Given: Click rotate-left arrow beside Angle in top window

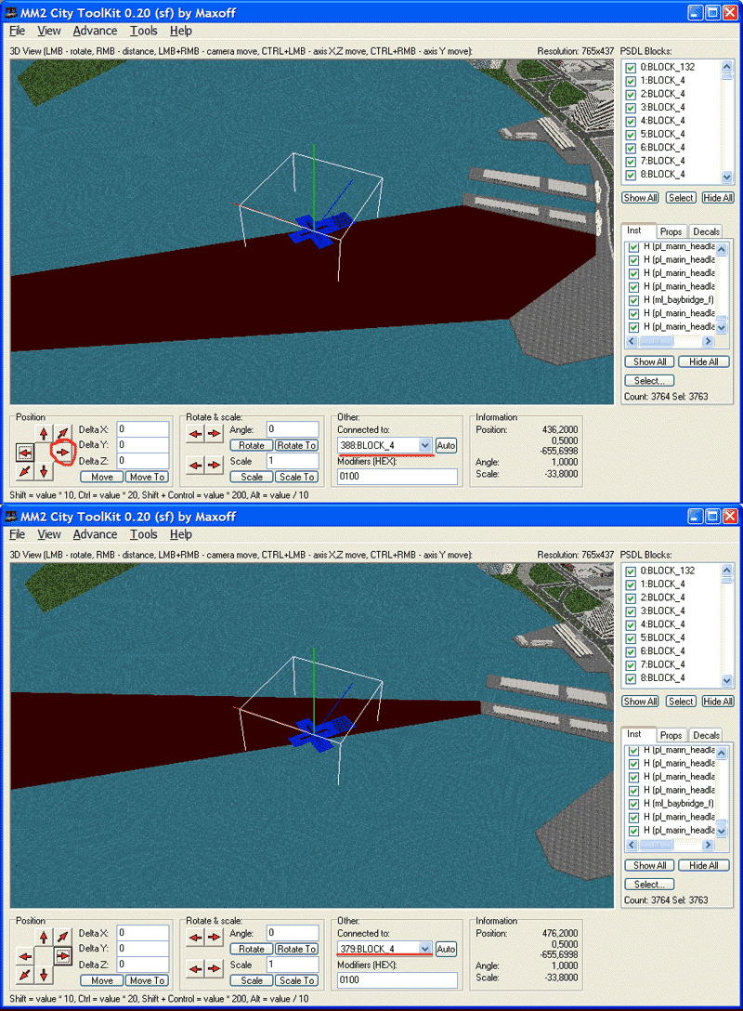Looking at the screenshot, I should 196,433.
